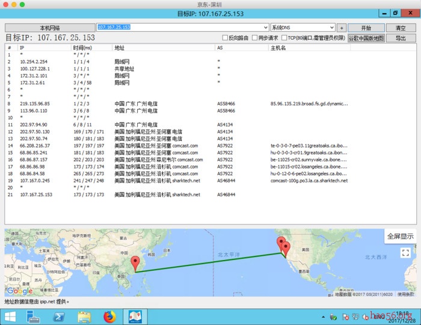Select the hop 107.167.0.245 row

coord(210,181)
